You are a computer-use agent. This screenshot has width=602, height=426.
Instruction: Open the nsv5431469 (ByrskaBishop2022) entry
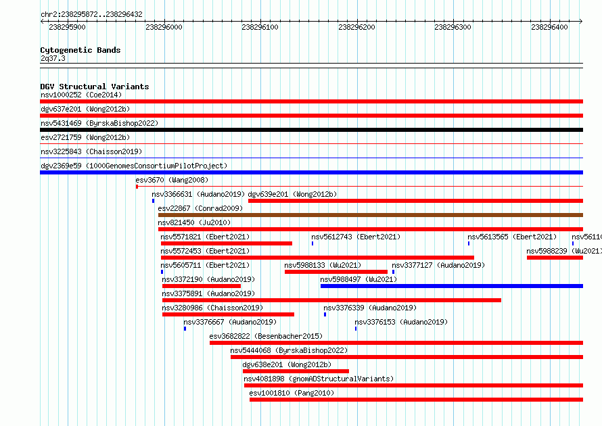[99, 123]
